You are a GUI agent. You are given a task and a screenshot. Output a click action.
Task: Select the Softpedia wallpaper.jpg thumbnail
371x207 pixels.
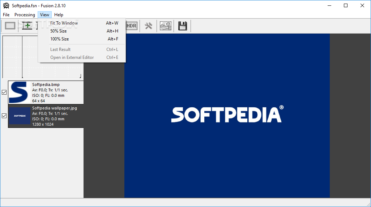coord(20,116)
